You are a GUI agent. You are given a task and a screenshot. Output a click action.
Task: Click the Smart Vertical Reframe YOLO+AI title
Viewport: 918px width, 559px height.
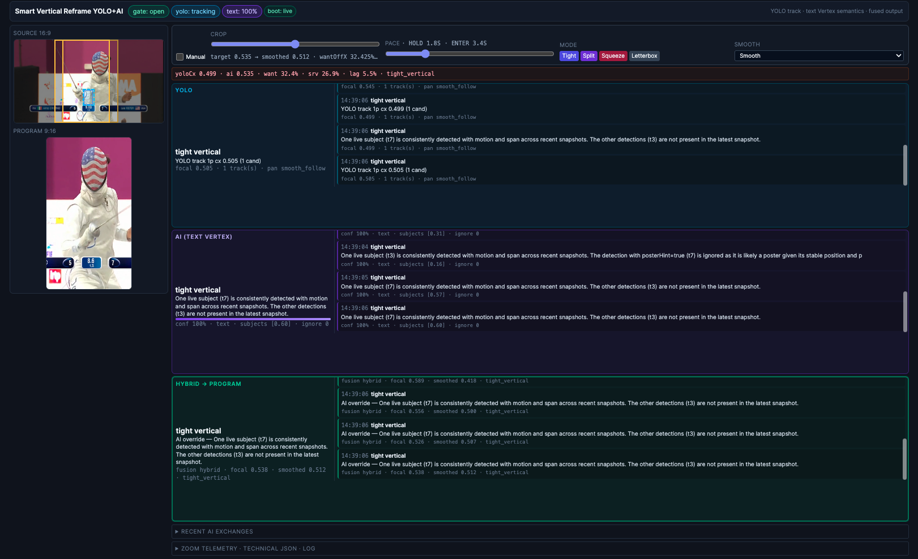pyautogui.click(x=69, y=11)
